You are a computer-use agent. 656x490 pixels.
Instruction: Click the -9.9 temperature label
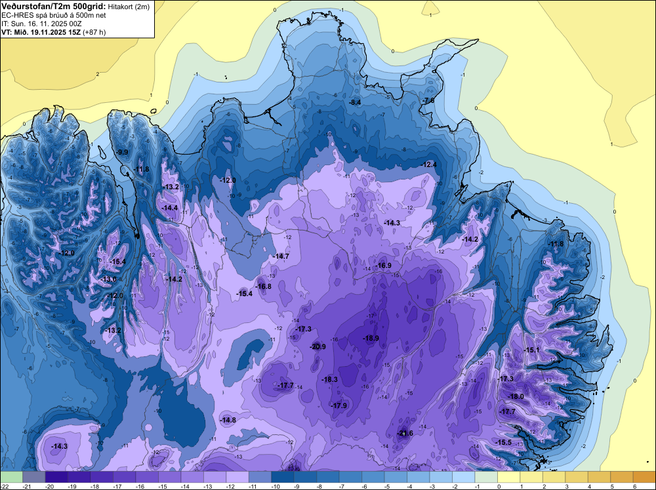coord(122,152)
